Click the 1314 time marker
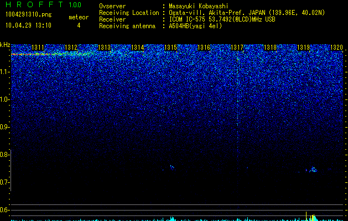348x221 pixels. (x=138, y=48)
